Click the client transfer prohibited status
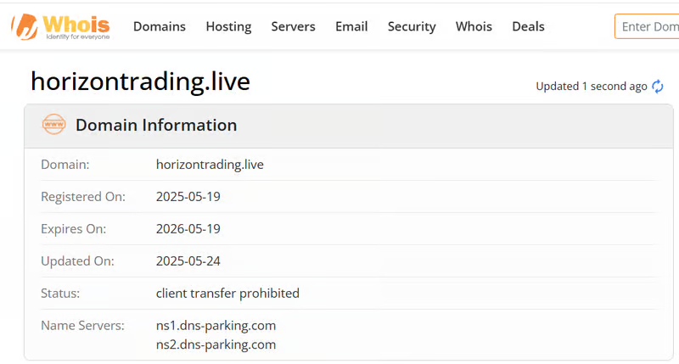This screenshot has width=679, height=364. 227,294
